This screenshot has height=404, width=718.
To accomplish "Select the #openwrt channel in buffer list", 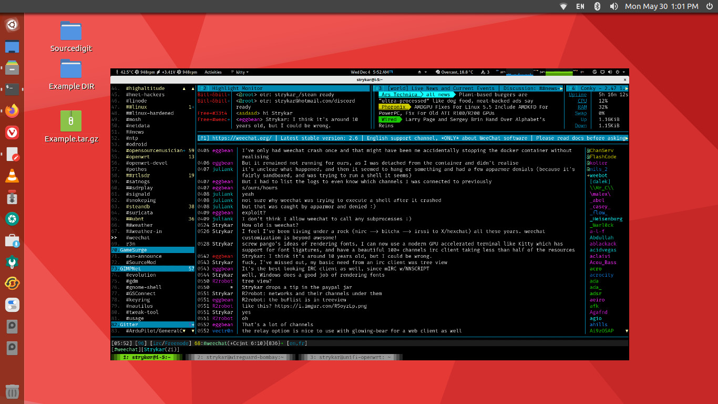I will pyautogui.click(x=138, y=157).
